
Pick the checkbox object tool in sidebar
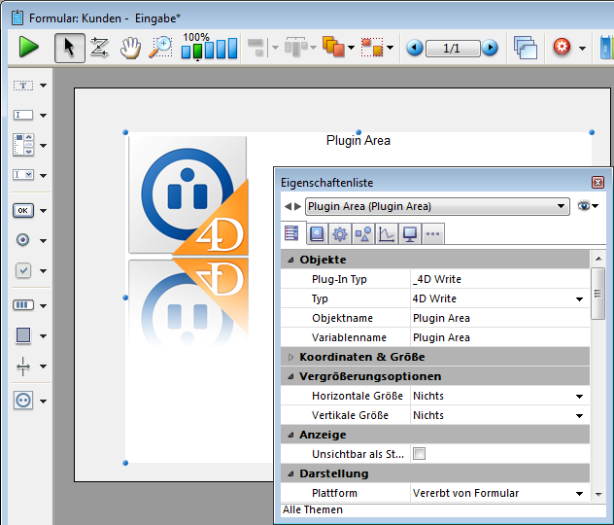(23, 270)
